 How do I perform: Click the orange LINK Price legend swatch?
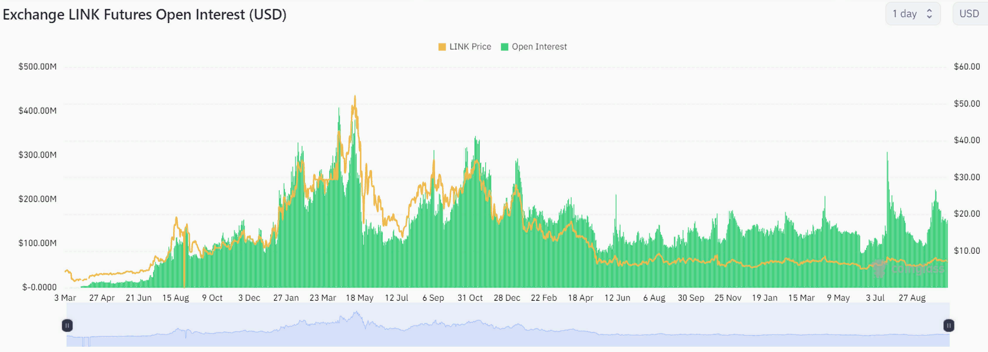pyautogui.click(x=442, y=47)
